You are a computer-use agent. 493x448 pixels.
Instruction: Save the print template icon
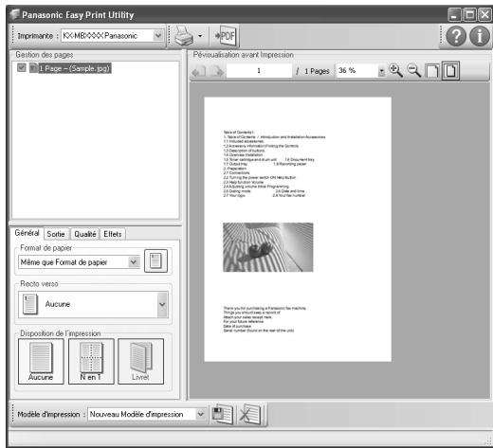coord(222,414)
